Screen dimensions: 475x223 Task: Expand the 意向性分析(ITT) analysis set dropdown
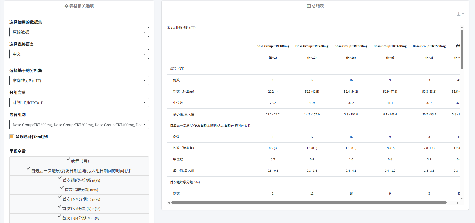coord(79,80)
